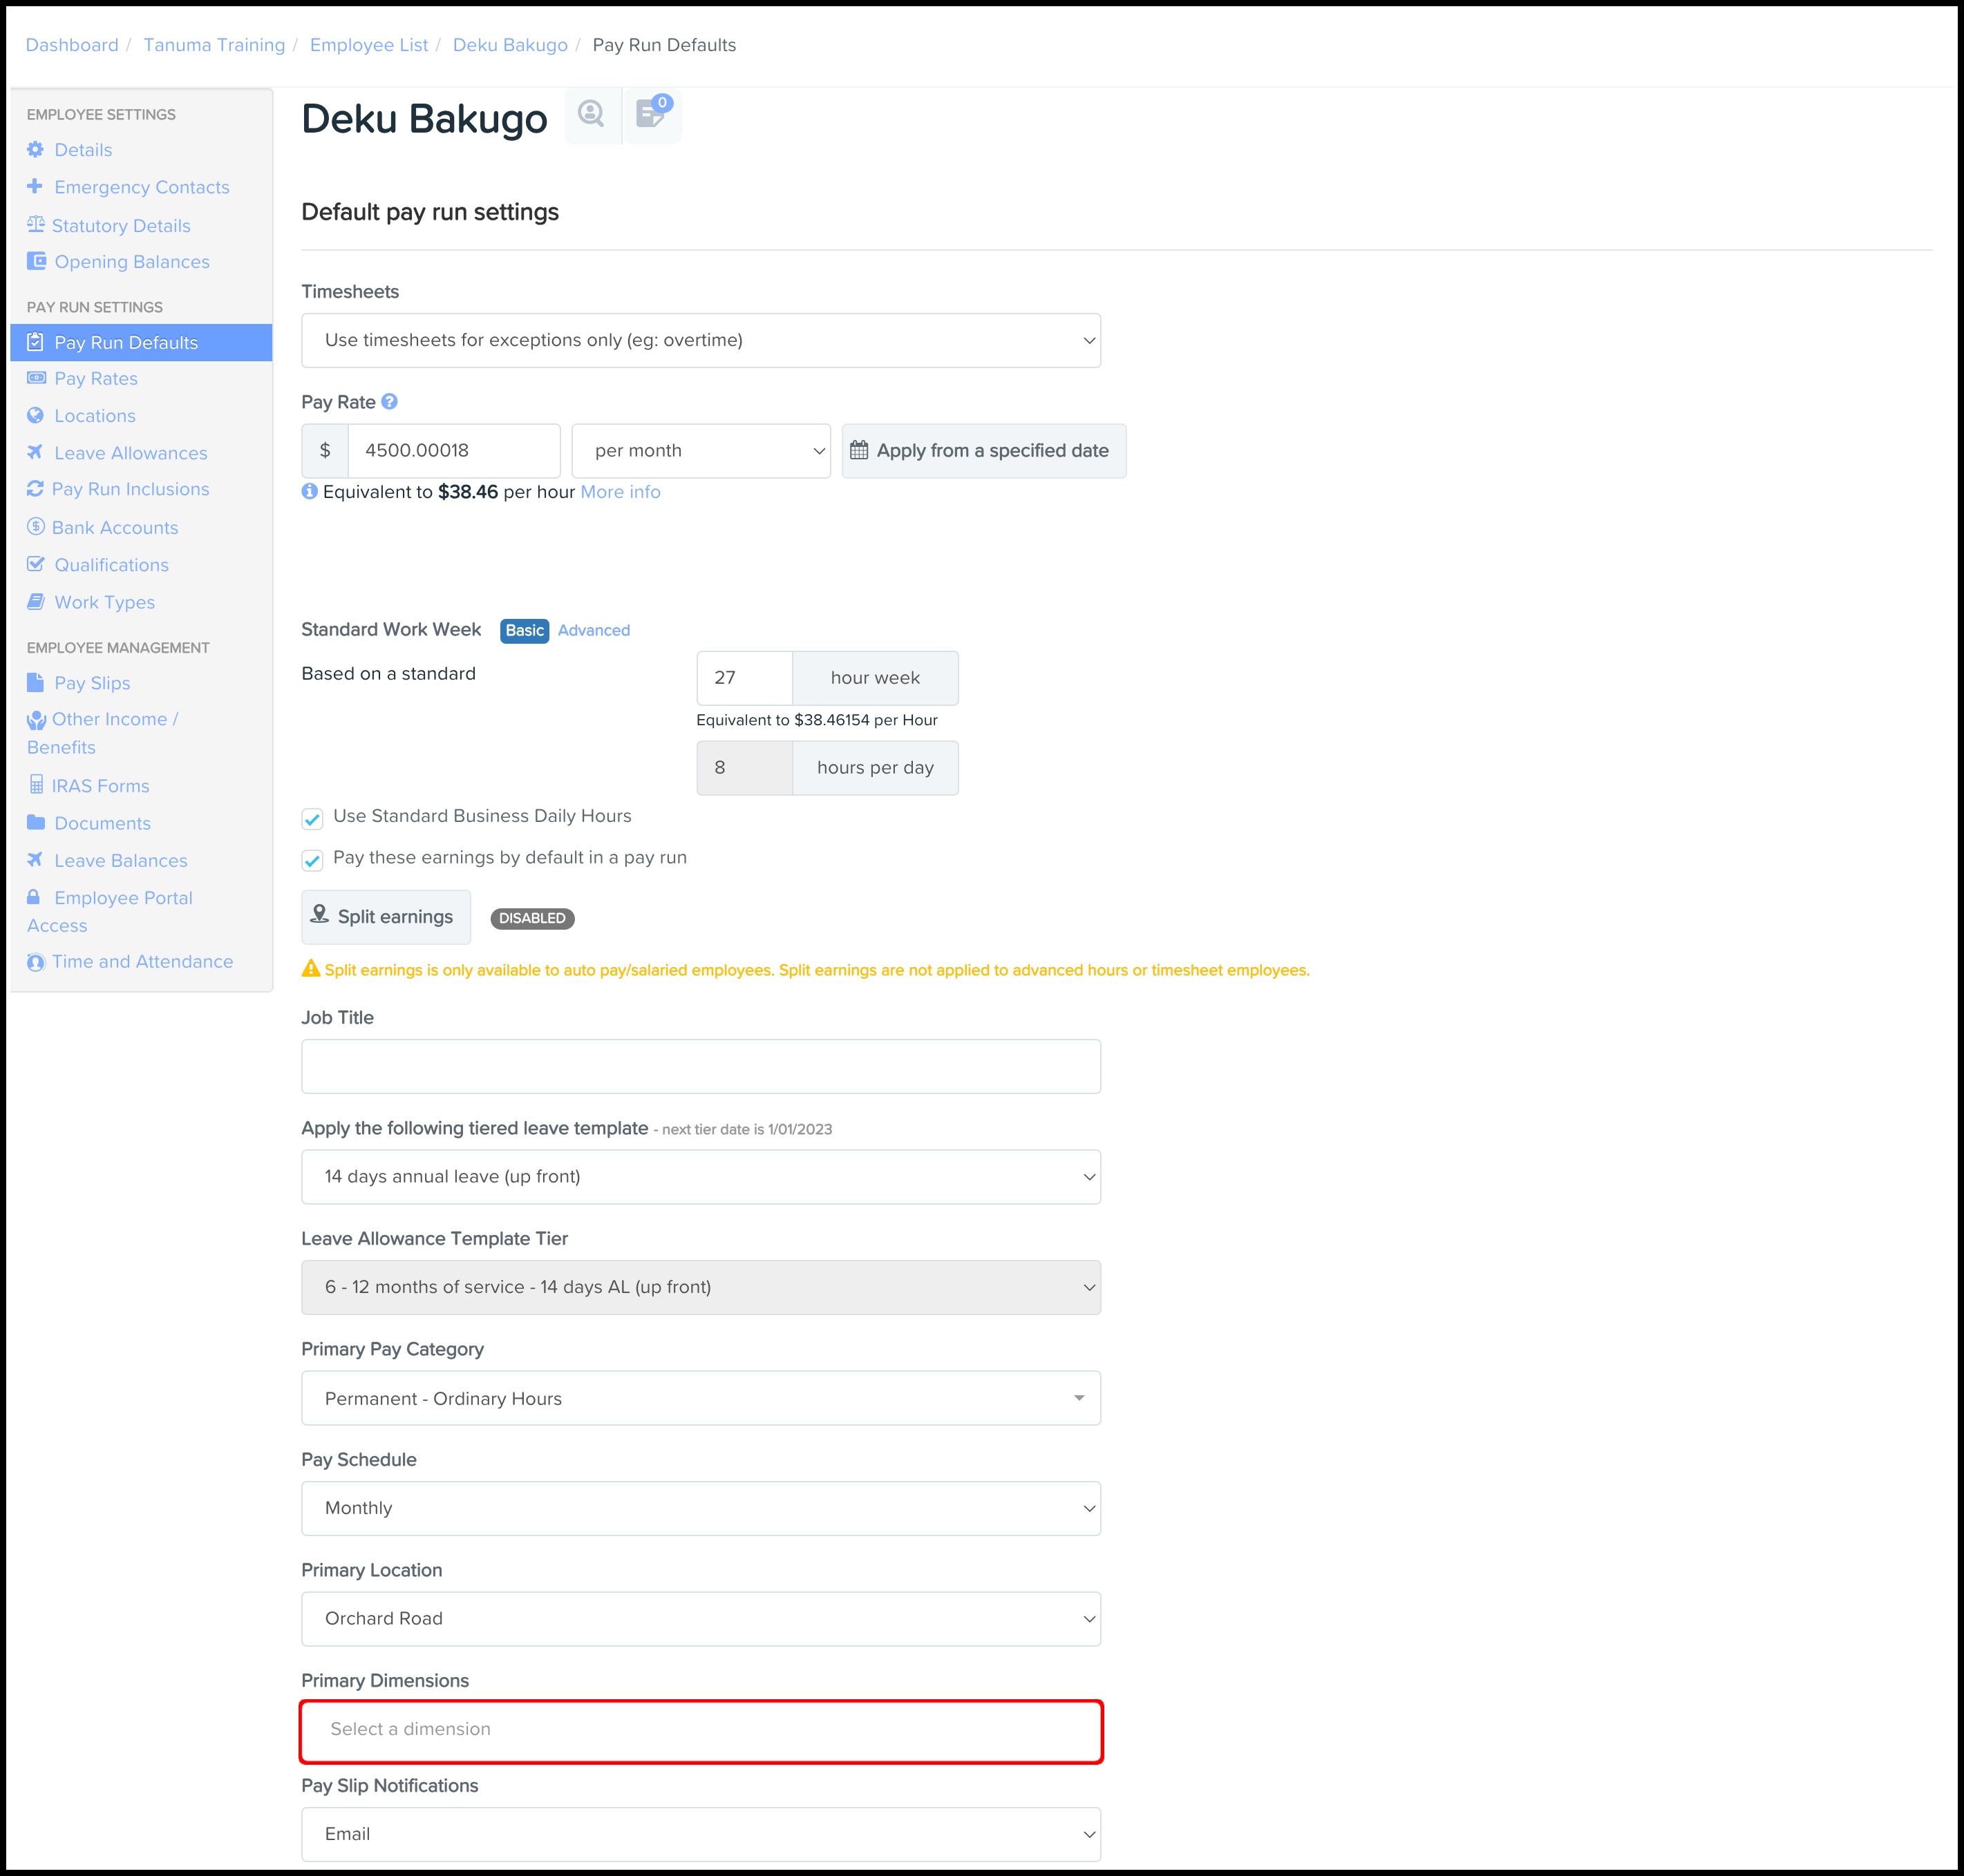
Task: Click the Job Title input field
Action: [700, 1066]
